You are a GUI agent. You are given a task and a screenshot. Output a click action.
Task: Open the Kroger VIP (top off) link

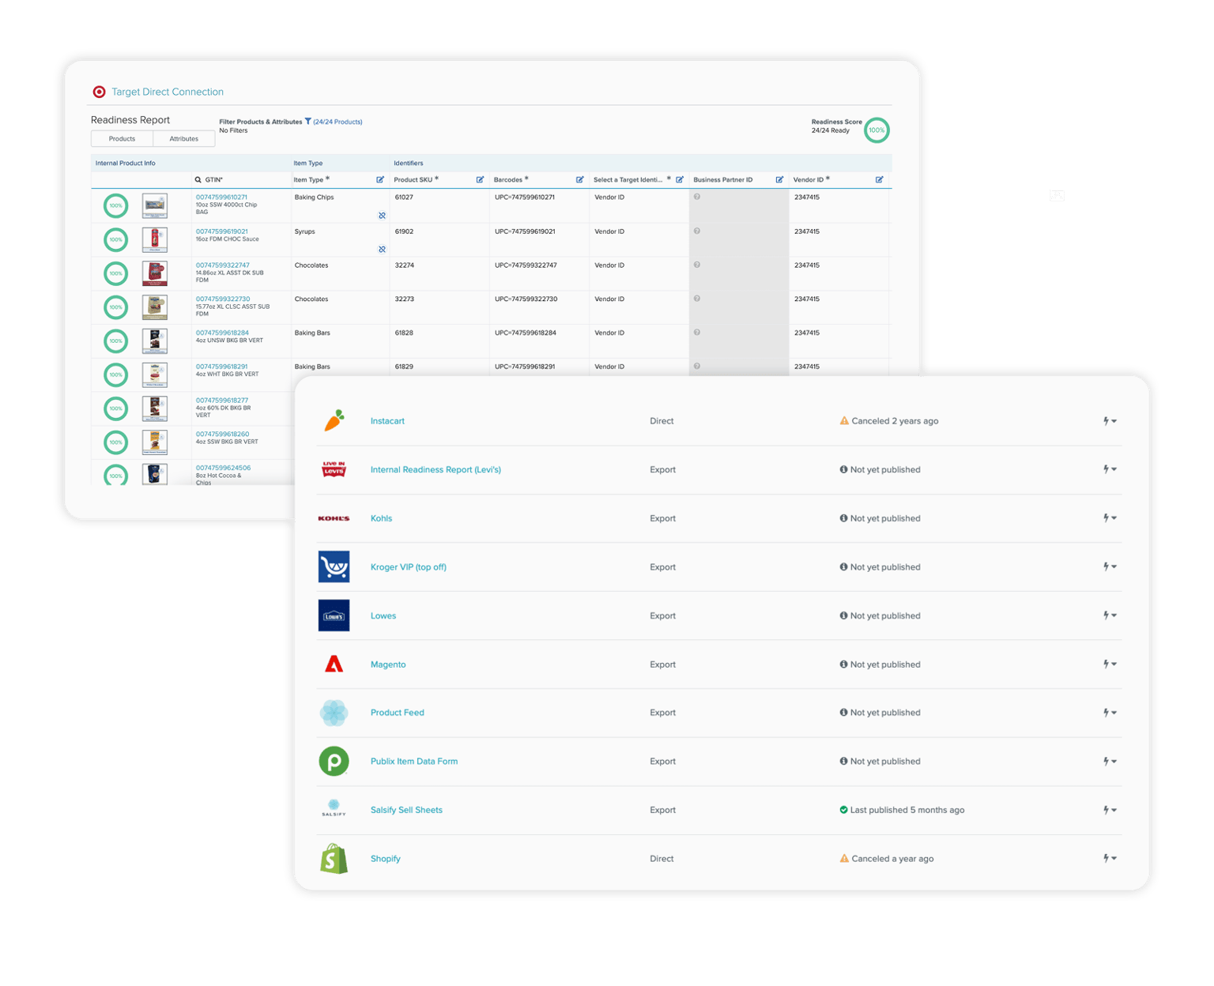(408, 566)
